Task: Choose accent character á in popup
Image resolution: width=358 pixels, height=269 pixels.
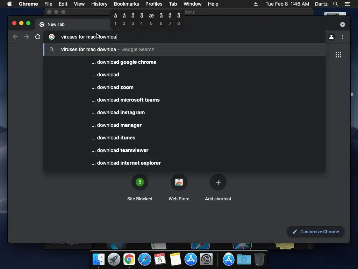Action: click(x=124, y=19)
